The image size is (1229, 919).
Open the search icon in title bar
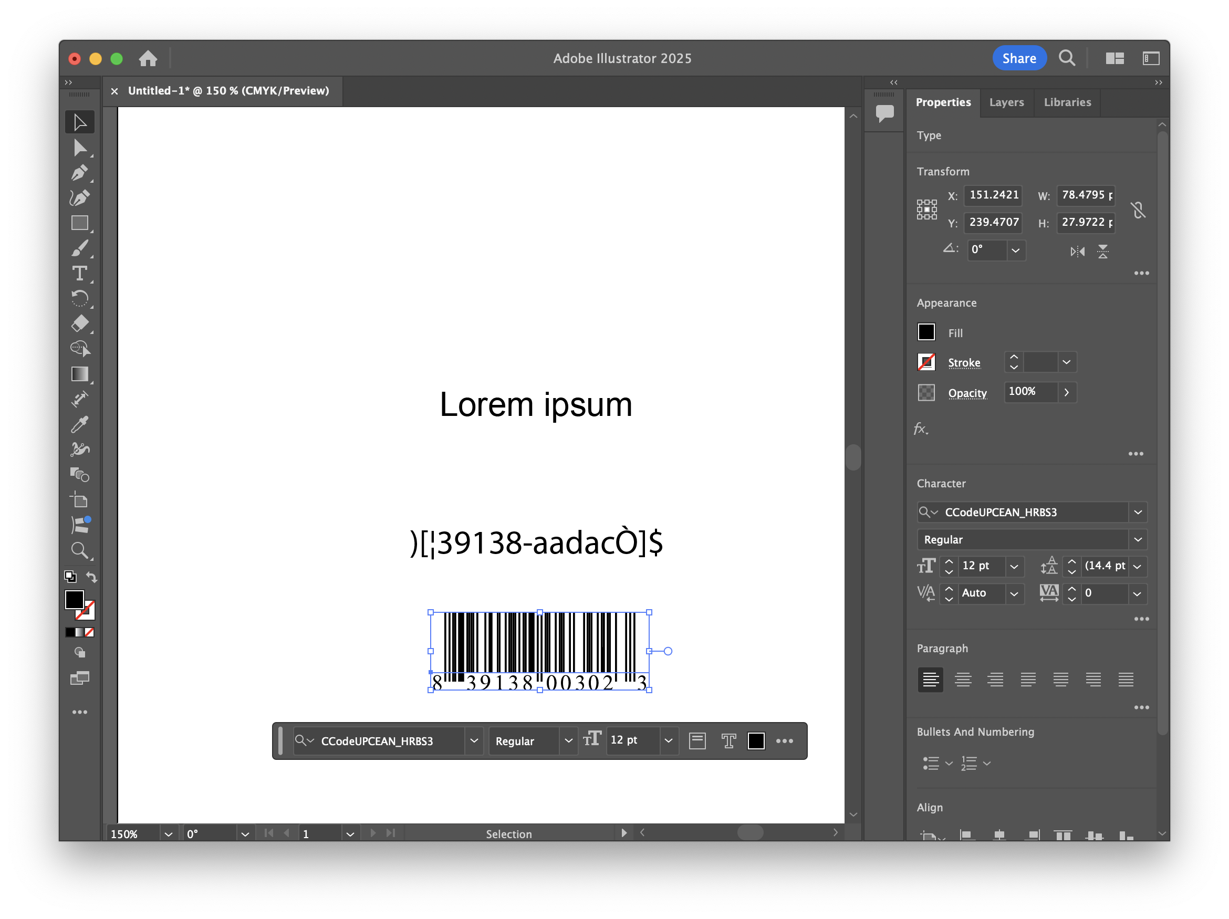[x=1066, y=58]
